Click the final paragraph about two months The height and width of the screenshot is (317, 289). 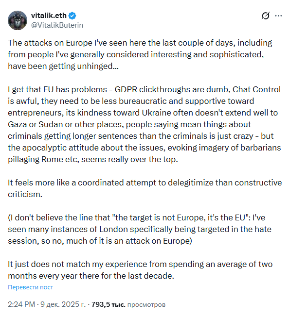click(140, 270)
